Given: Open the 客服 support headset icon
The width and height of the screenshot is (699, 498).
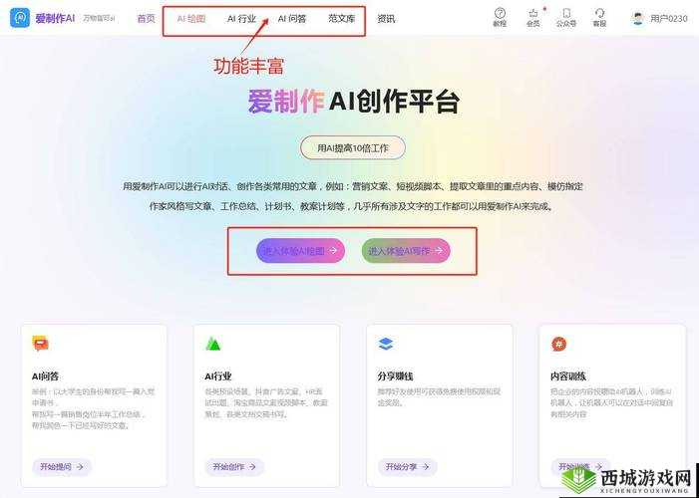Looking at the screenshot, I should pos(599,13).
